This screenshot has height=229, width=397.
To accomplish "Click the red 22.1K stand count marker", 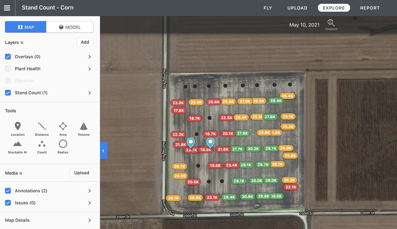I will click(x=291, y=187).
